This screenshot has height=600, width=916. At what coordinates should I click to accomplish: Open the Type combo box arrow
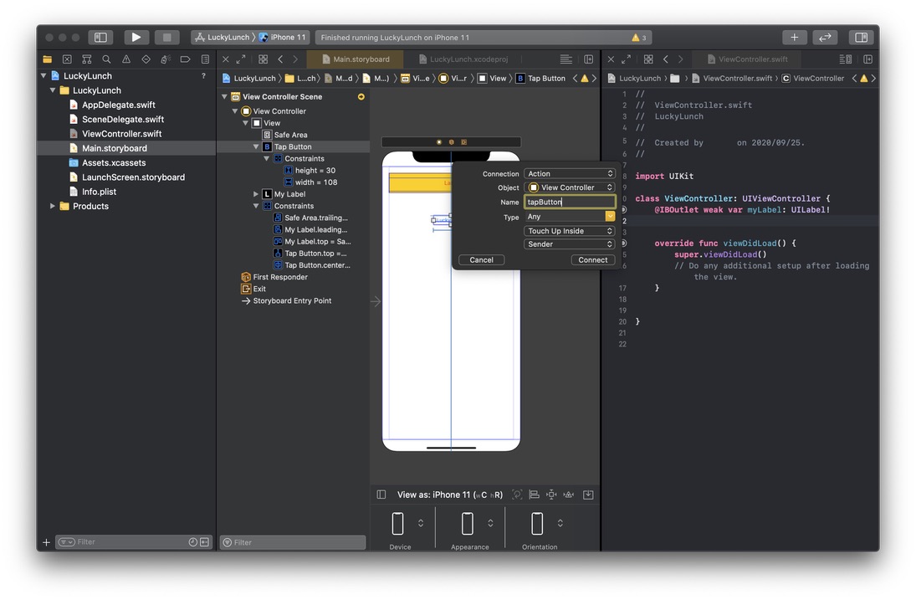tap(611, 217)
